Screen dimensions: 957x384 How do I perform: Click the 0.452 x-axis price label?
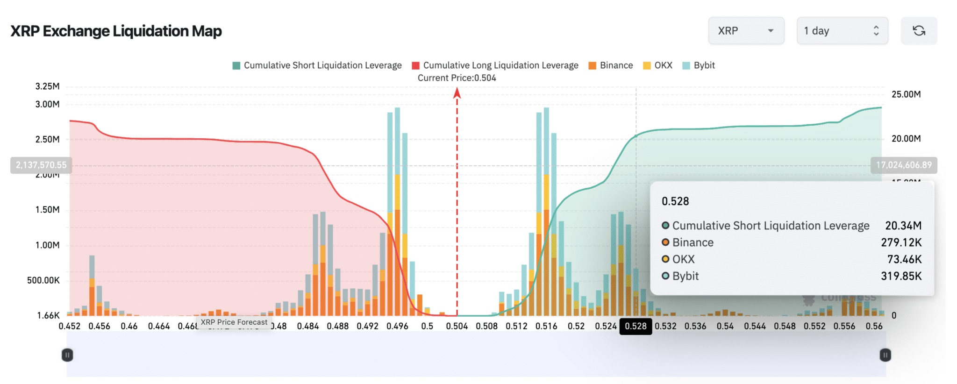pos(69,326)
